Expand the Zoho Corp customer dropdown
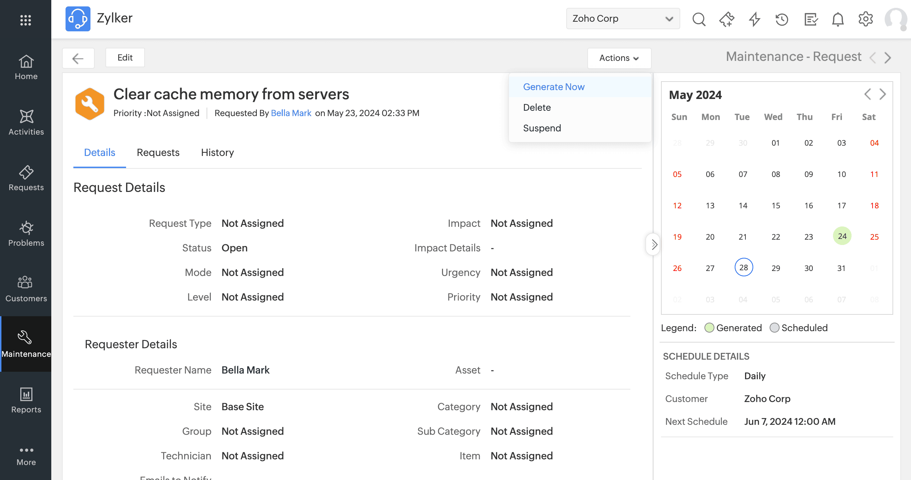 point(623,19)
